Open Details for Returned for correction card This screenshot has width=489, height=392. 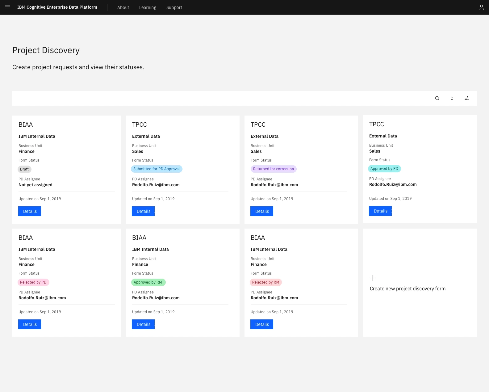coord(262,211)
